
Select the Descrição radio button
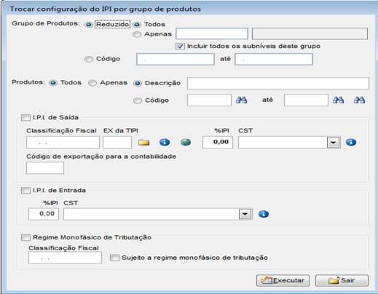[x=138, y=84]
